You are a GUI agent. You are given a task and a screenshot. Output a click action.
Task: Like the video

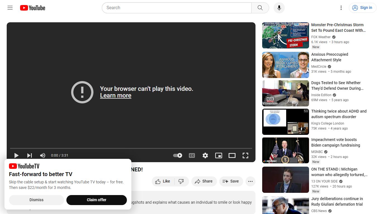point(163,181)
